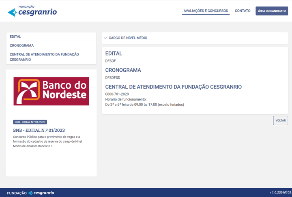This screenshot has height=197, width=292.
Task: Click the BNB - Edital N.º 01/2023 badge
Action: pyautogui.click(x=30, y=122)
